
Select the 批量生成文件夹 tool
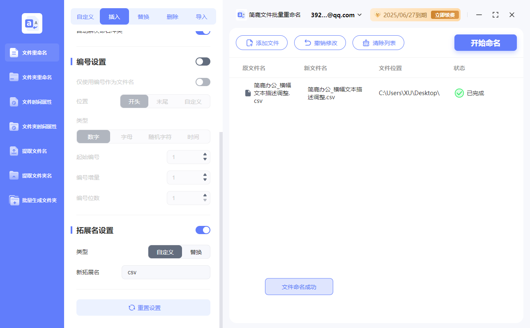pyautogui.click(x=32, y=200)
